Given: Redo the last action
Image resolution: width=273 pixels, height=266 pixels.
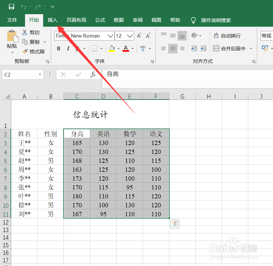Looking at the screenshot, I should (38, 7).
